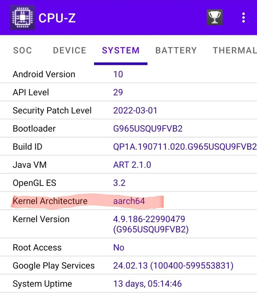Screen dimensions: 257x306
Task: Tap the OpenGL ES version 3.2
Action: 119,183
